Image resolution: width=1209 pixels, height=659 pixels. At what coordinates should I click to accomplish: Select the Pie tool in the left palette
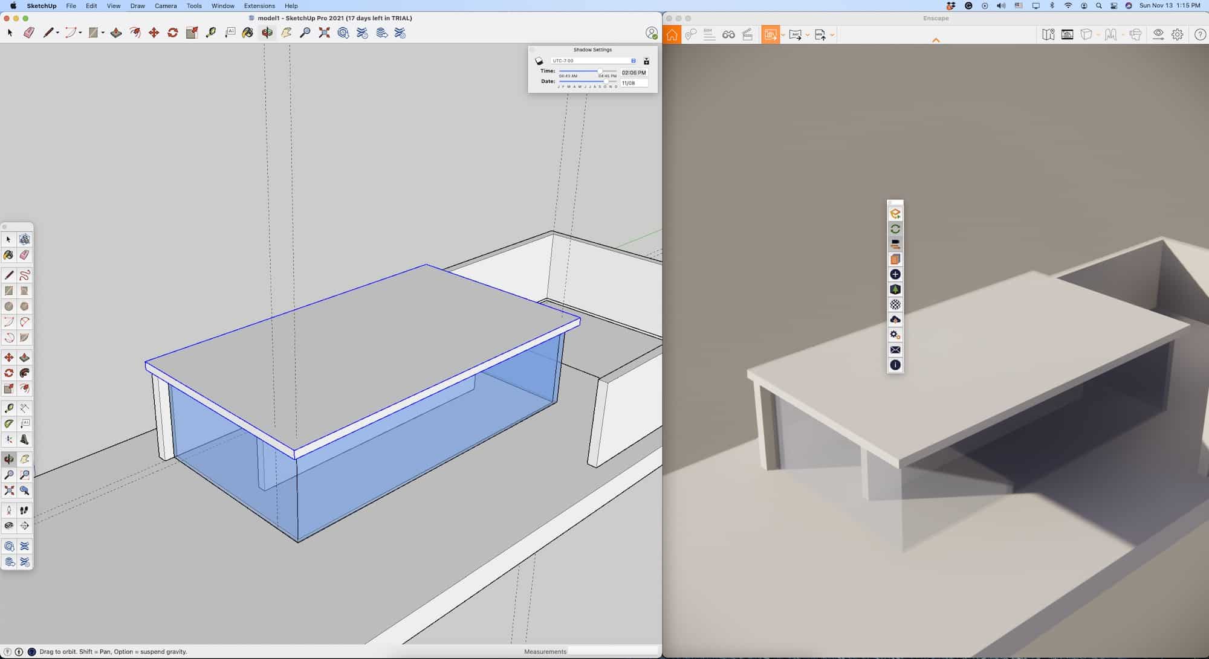click(x=24, y=338)
